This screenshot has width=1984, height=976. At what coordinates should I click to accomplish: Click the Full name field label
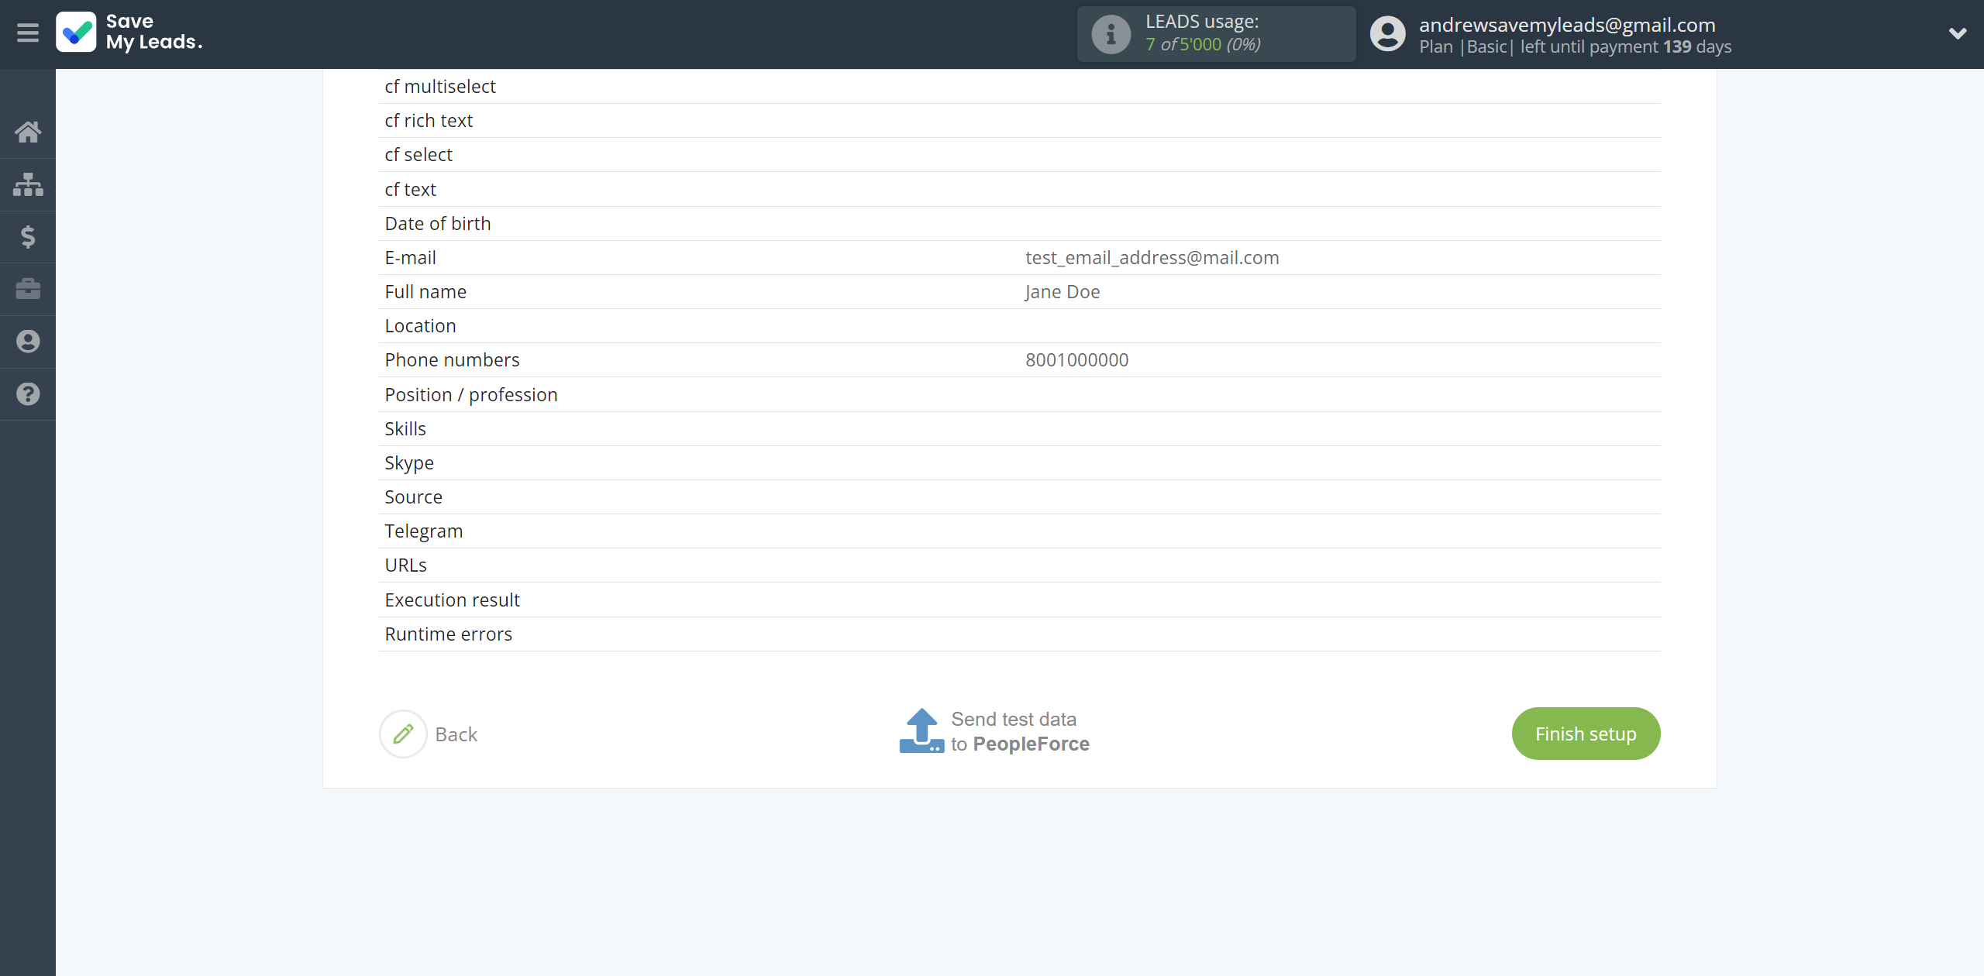[x=425, y=291]
